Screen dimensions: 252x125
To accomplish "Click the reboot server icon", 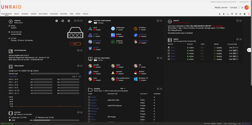I will (x=63, y=21).
